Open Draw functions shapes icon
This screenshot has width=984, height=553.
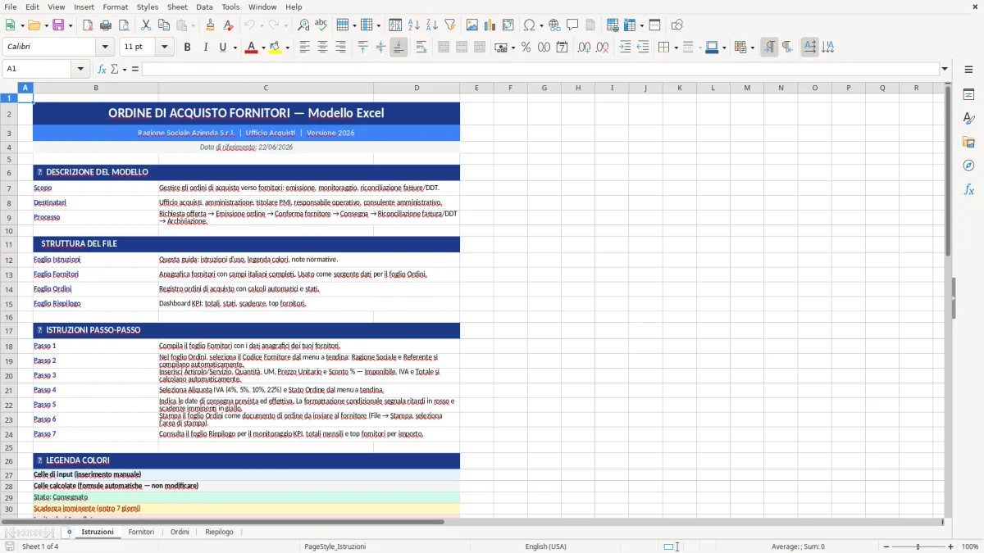click(x=677, y=25)
